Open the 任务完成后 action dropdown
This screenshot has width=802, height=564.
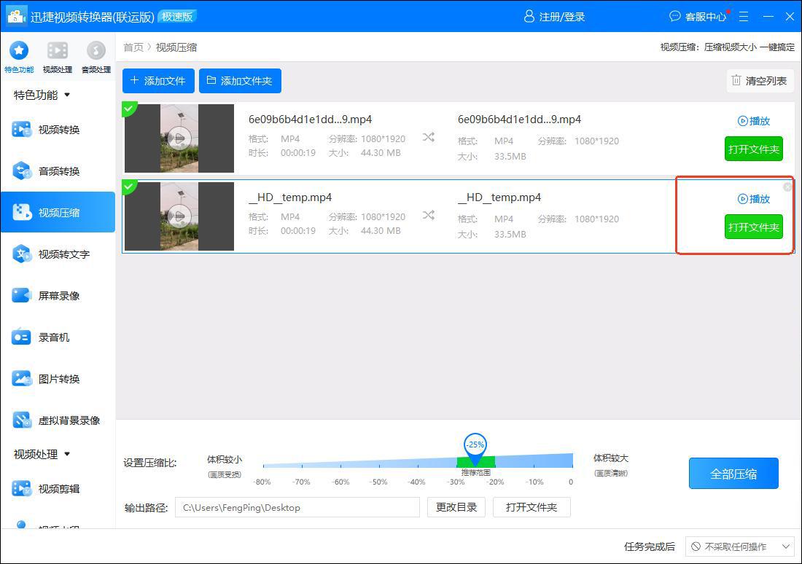(740, 547)
